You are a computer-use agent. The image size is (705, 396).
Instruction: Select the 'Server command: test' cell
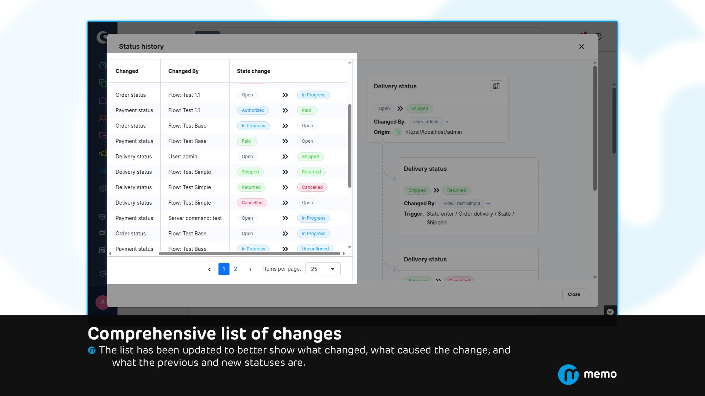coord(195,218)
